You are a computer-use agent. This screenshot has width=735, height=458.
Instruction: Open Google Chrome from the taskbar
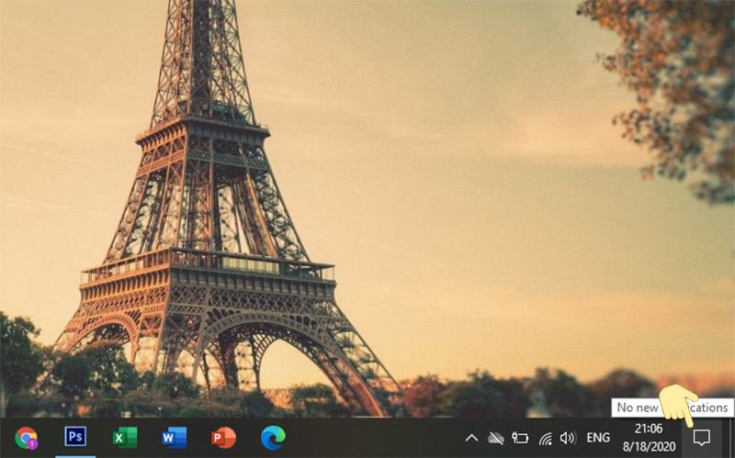(26, 438)
